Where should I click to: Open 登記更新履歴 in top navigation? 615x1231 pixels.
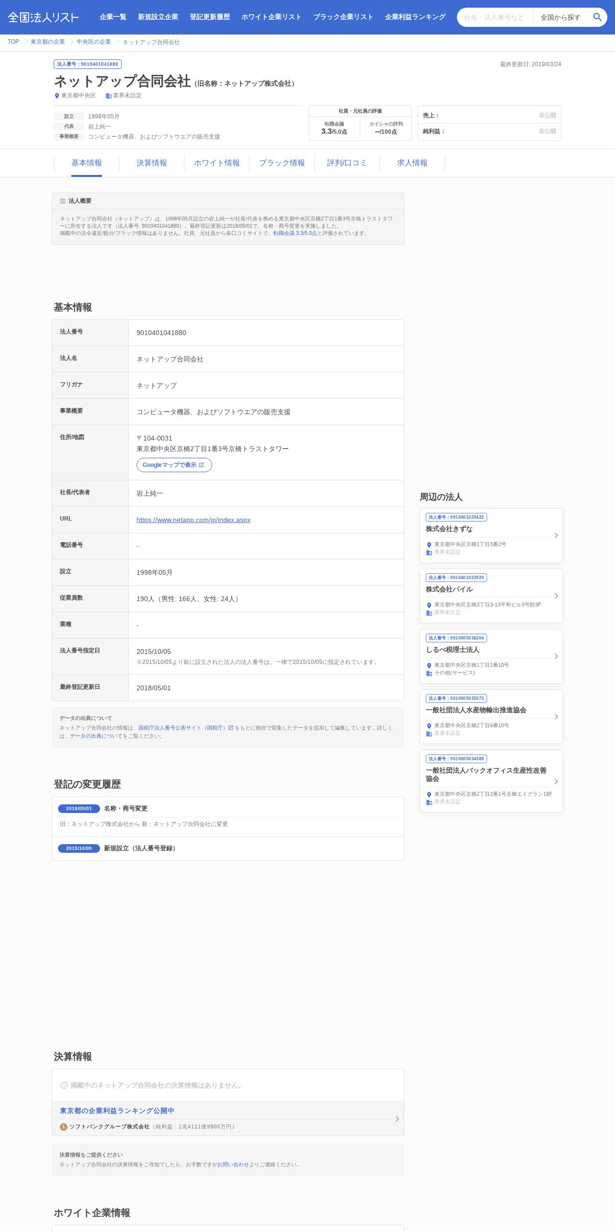pyautogui.click(x=210, y=17)
